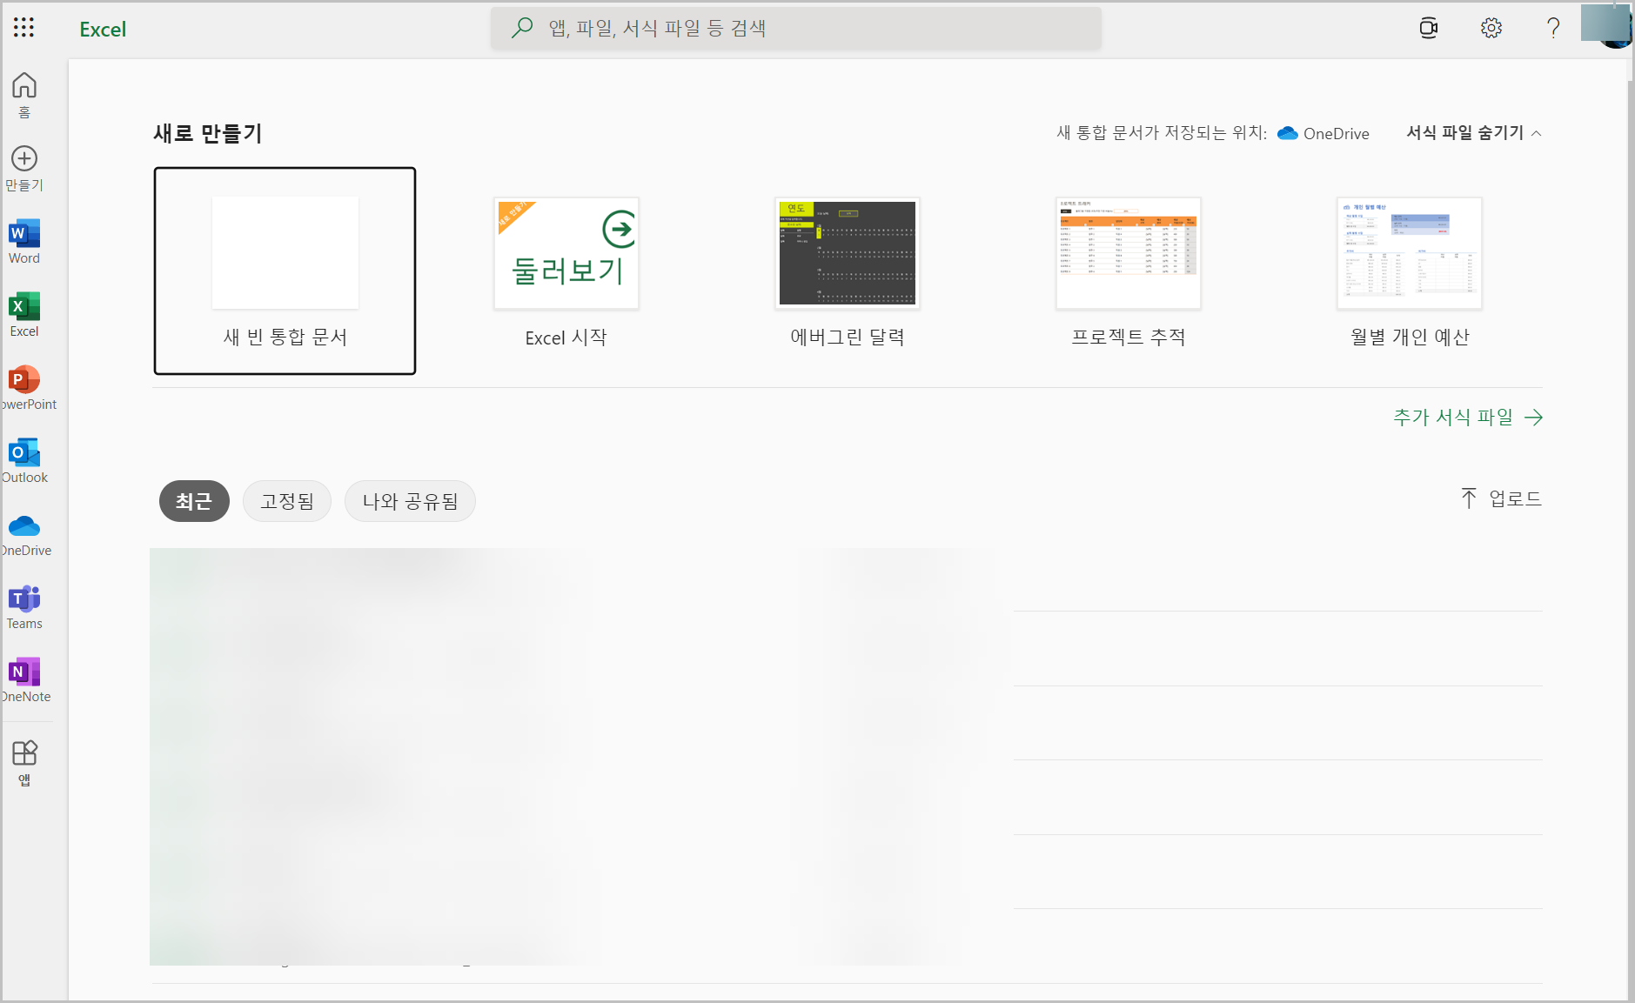1635x1003 pixels.
Task: Open the 에버그린 달력 calendar template
Action: point(848,272)
